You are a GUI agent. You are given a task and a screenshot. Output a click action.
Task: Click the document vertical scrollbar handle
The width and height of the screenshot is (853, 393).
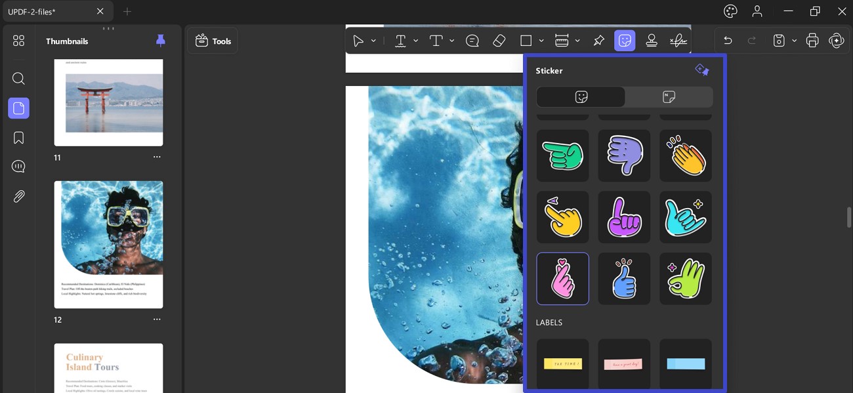(x=849, y=217)
